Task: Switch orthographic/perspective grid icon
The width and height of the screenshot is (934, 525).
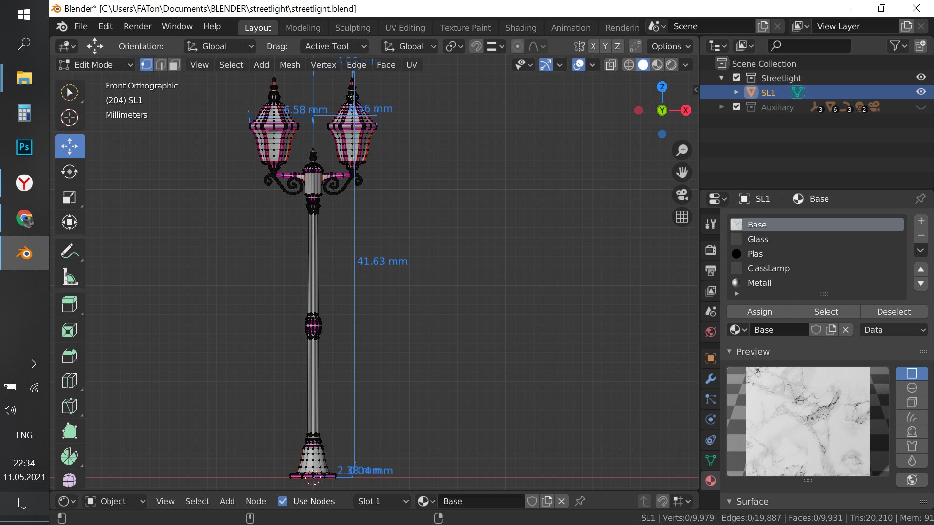Action: tap(682, 217)
